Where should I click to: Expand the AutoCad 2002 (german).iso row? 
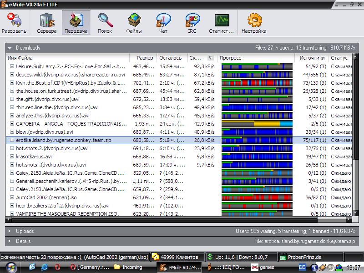(12, 197)
